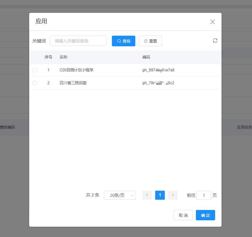The width and height of the screenshot is (252, 237).
Task: Click the code cell starting with gh_997
Action: coord(158,70)
